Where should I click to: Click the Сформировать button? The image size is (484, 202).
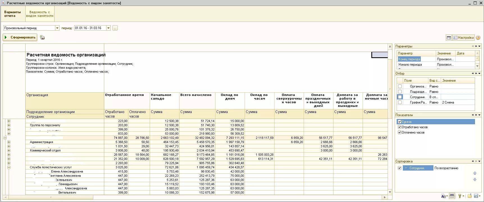[20, 37]
